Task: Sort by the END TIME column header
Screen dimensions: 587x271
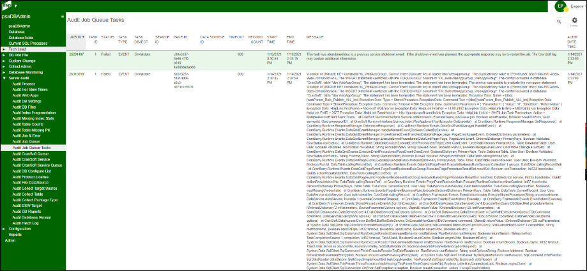Action: click(291, 40)
